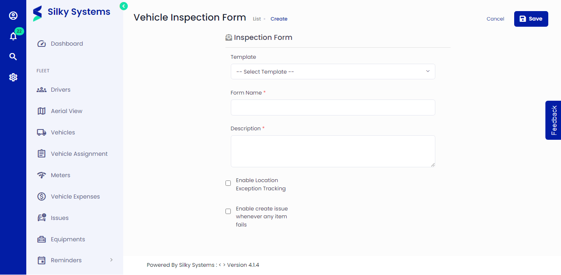This screenshot has height=275, width=561.
Task: Open the settings gear in the navigation rail
Action: click(13, 77)
